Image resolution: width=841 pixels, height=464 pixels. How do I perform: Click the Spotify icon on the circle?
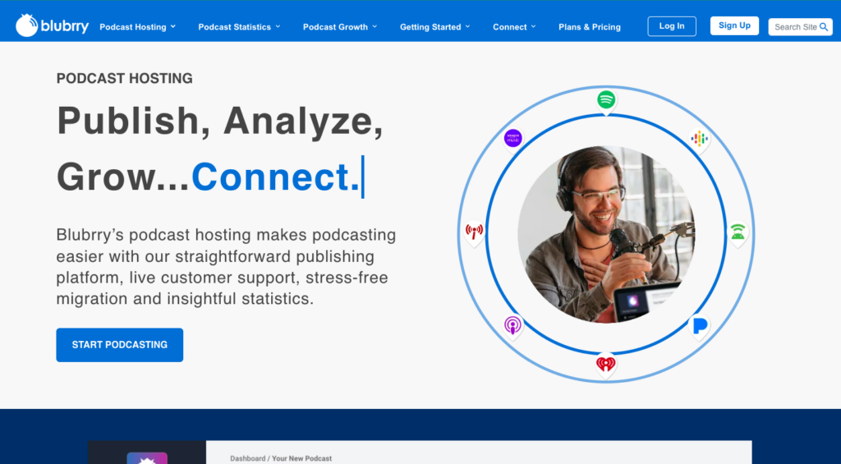pos(606,100)
